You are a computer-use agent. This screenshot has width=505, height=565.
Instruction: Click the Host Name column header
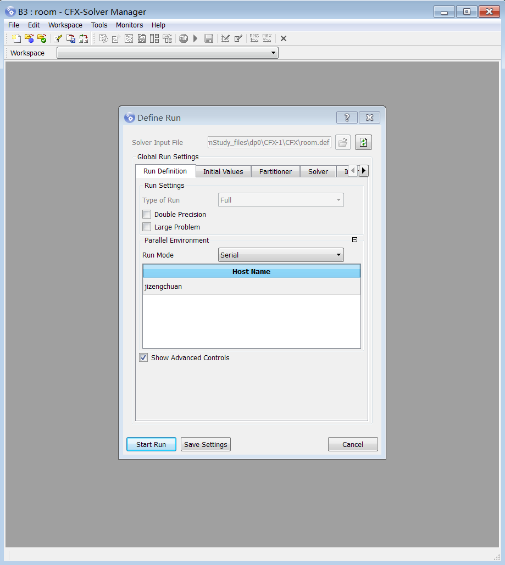click(x=252, y=271)
